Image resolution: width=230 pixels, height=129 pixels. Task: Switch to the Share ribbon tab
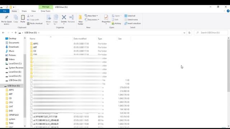pos(24,11)
